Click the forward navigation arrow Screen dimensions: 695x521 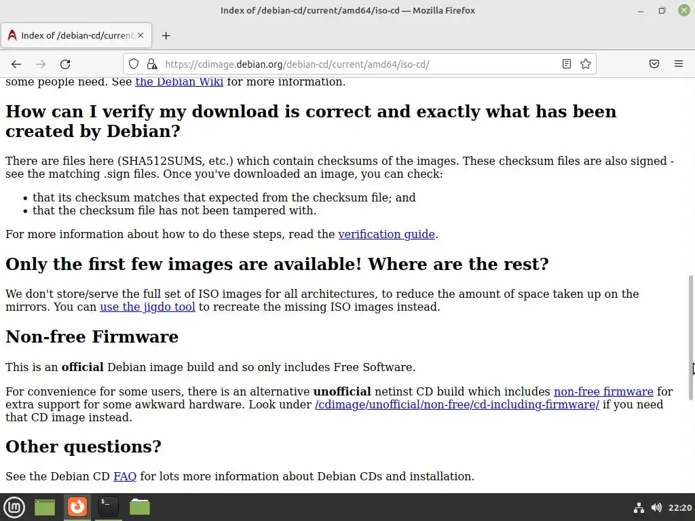tap(41, 64)
